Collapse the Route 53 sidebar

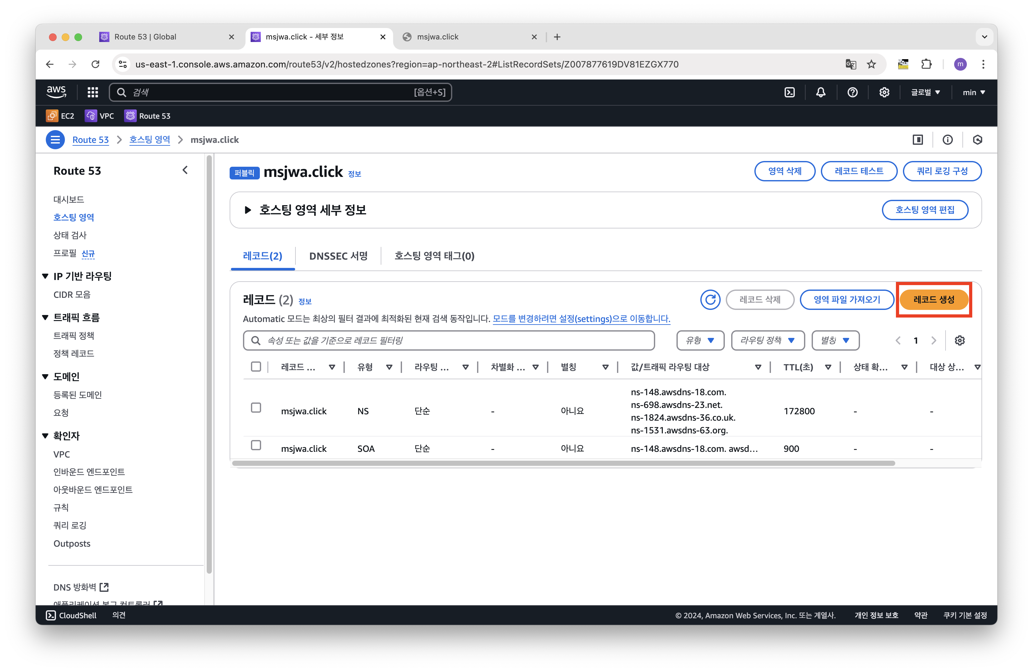[185, 170]
